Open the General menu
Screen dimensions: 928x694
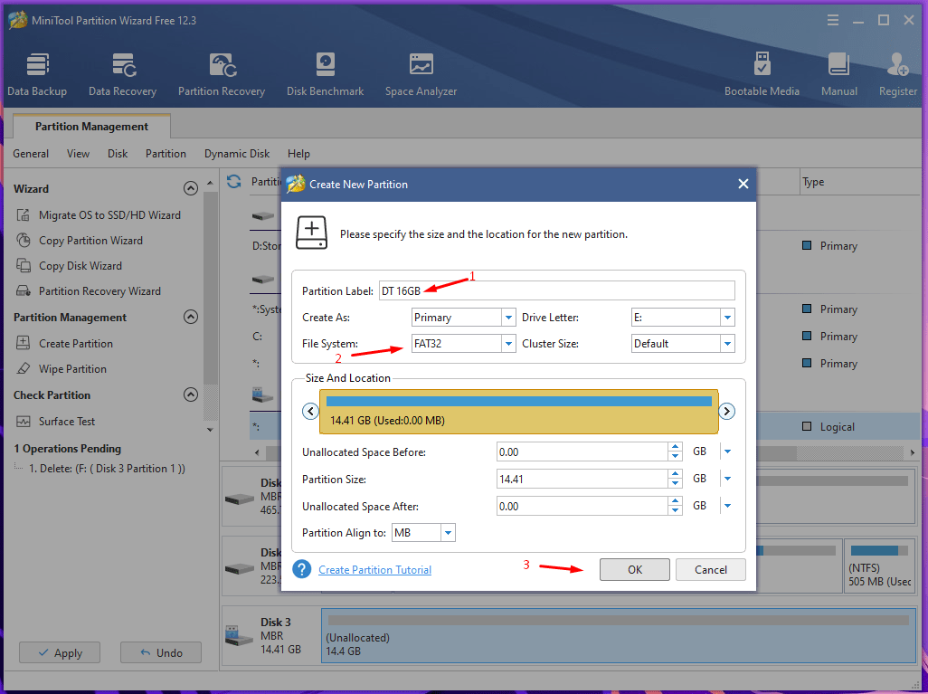coord(31,153)
